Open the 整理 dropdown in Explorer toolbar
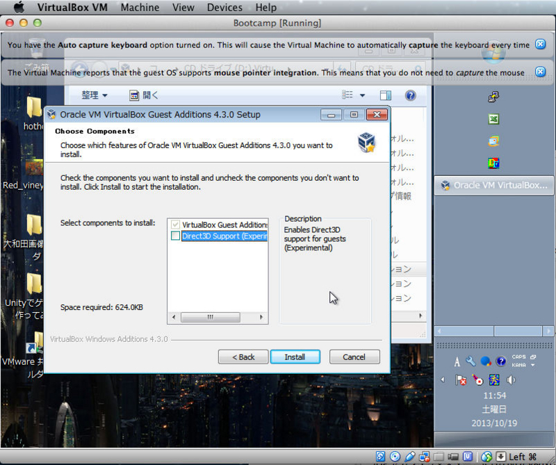Screen dimensions: 556x465 pyautogui.click(x=95, y=95)
